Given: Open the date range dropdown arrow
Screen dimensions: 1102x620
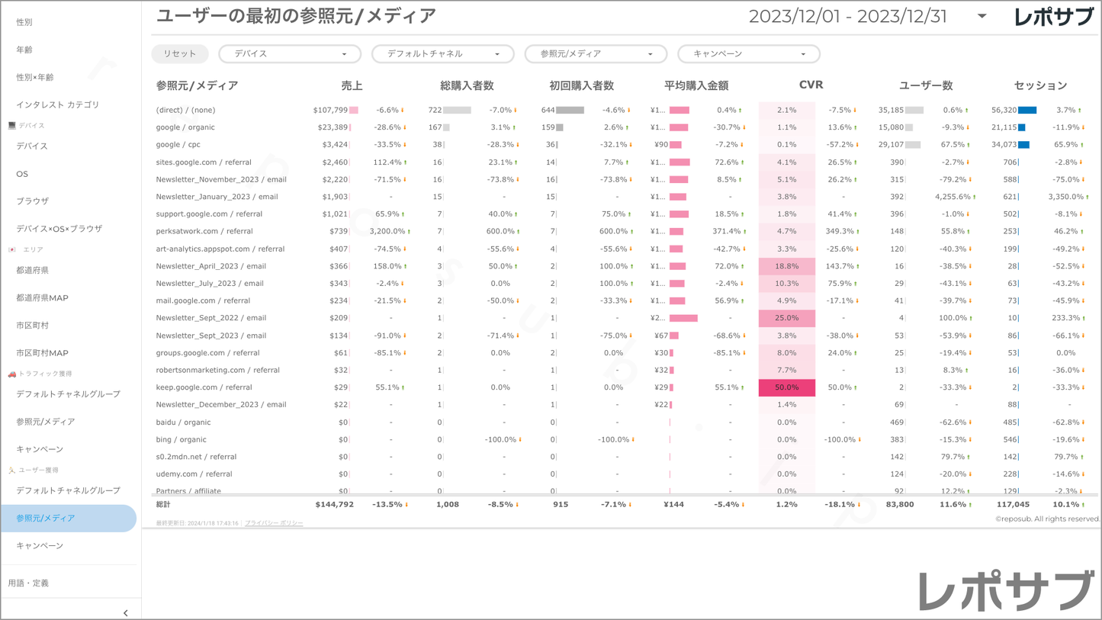Looking at the screenshot, I should (x=982, y=16).
